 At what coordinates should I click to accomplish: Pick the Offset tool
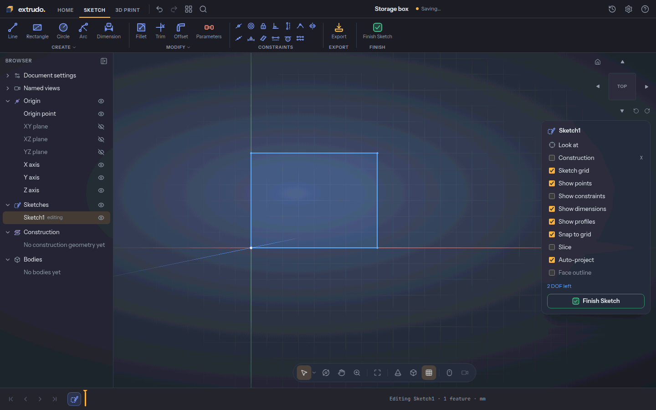point(181,31)
